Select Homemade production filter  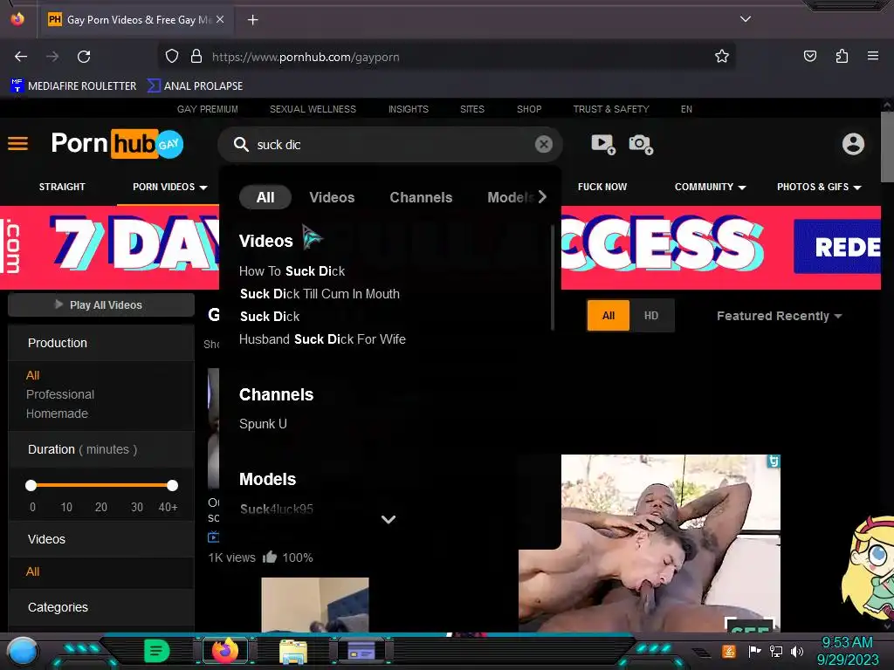[57, 414]
